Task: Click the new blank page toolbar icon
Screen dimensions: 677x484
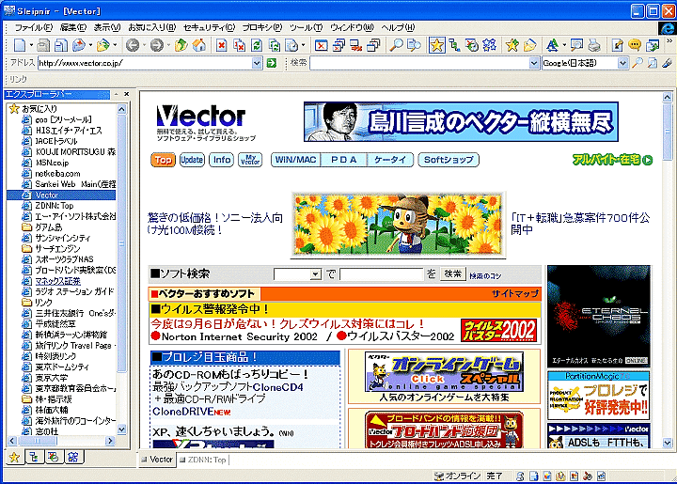Action: point(20,45)
